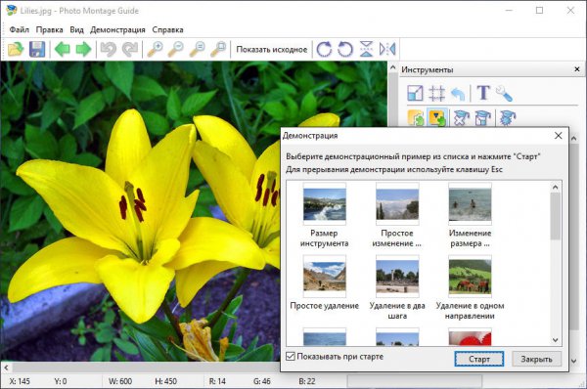Select the resize tool in Инструменты panel
This screenshot has height=389, width=587.
coord(415,93)
